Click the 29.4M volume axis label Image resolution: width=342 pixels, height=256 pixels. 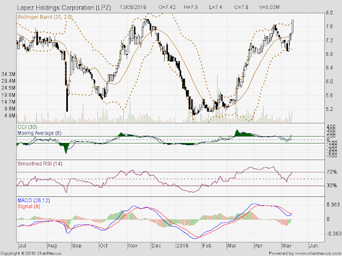[9, 82]
